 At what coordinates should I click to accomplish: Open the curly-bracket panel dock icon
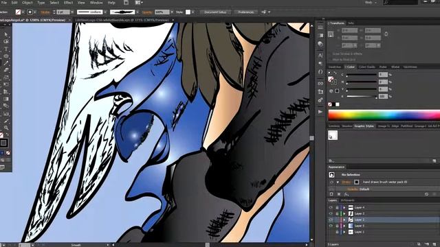pyautogui.click(x=320, y=71)
